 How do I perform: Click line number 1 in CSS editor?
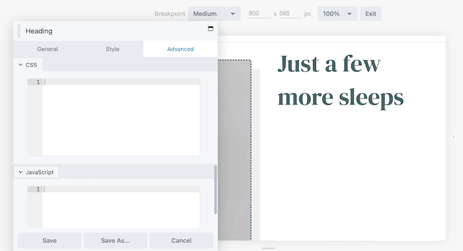(38, 82)
